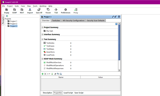Select the Properties bottom tab

[58, 93]
